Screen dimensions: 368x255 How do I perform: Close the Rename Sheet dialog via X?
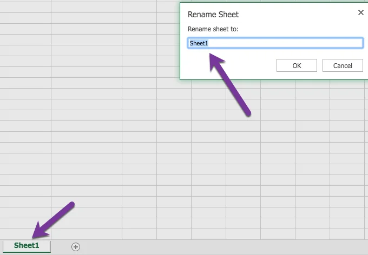point(361,12)
